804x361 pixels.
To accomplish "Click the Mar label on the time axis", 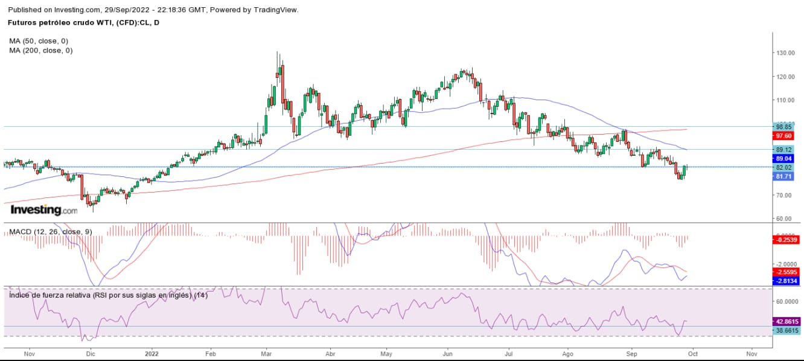I will 267,354.
